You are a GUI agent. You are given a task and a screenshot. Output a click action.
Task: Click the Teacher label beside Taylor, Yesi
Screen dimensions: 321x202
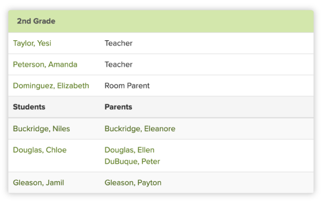tap(118, 43)
